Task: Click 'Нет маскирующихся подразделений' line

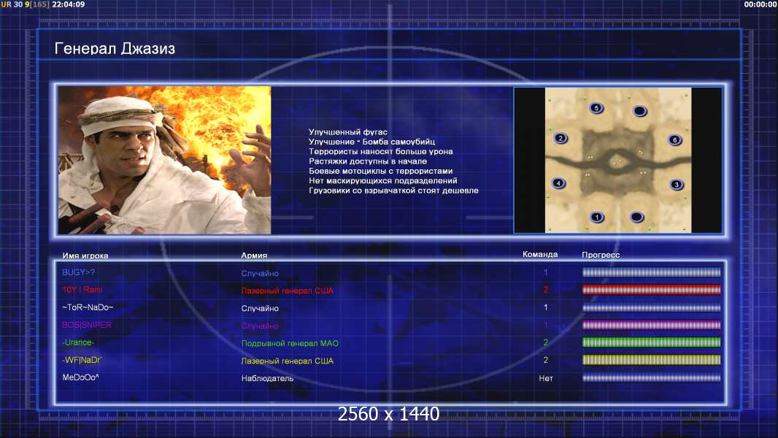Action: coord(383,180)
